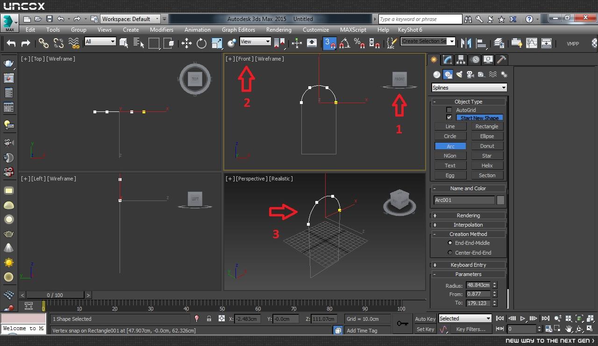The height and width of the screenshot is (346, 598).
Task: Expand the Rendering rollout
Action: tap(468, 215)
